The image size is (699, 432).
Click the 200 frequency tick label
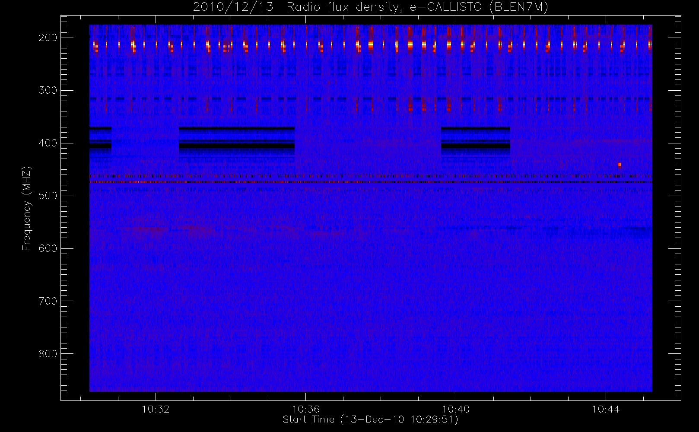(48, 38)
